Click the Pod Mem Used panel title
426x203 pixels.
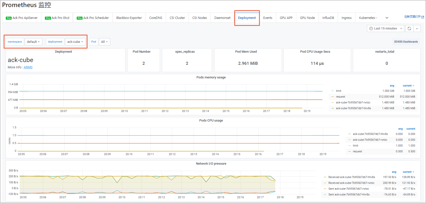(246, 52)
